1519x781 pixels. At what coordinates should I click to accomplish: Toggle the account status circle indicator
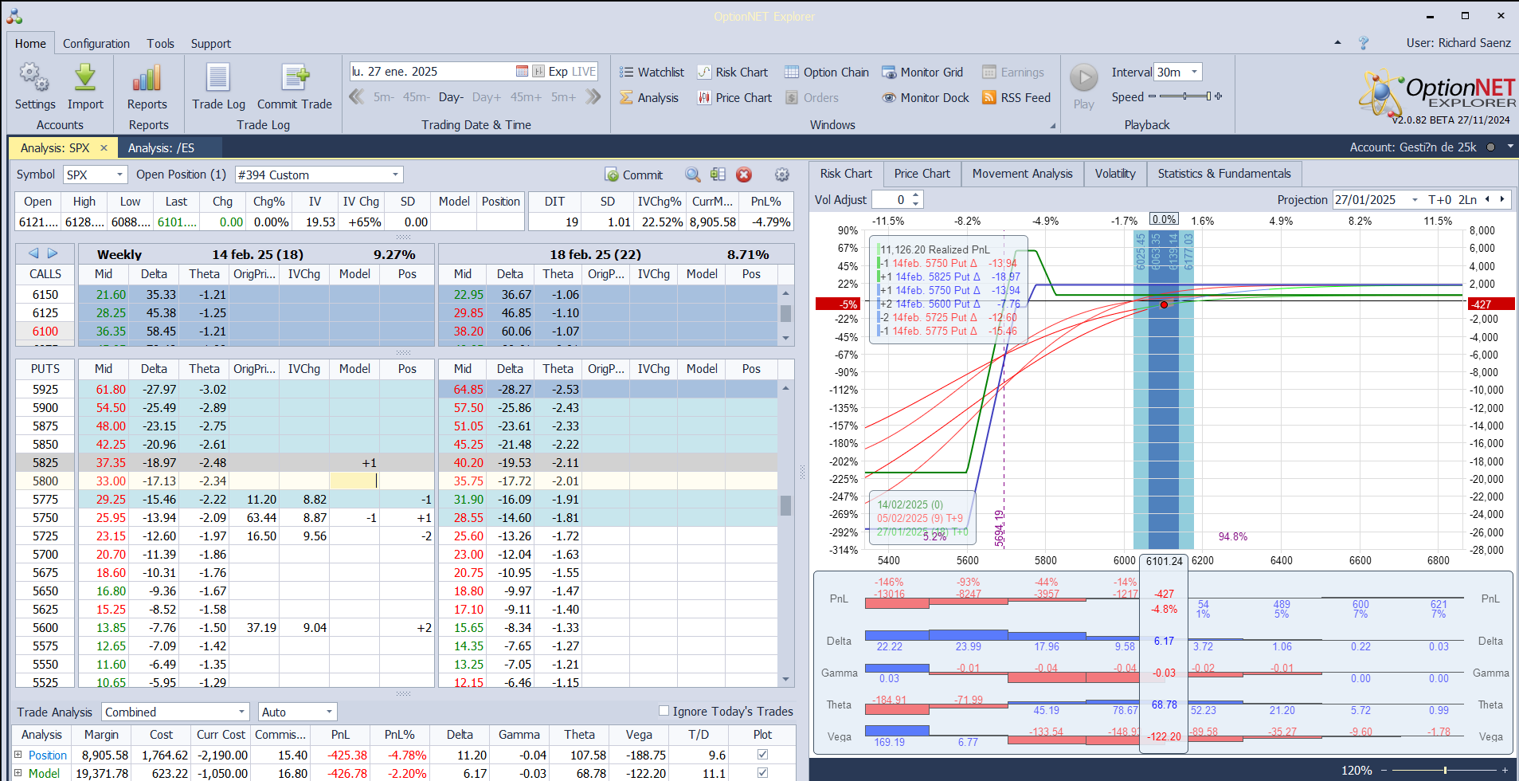(1490, 147)
